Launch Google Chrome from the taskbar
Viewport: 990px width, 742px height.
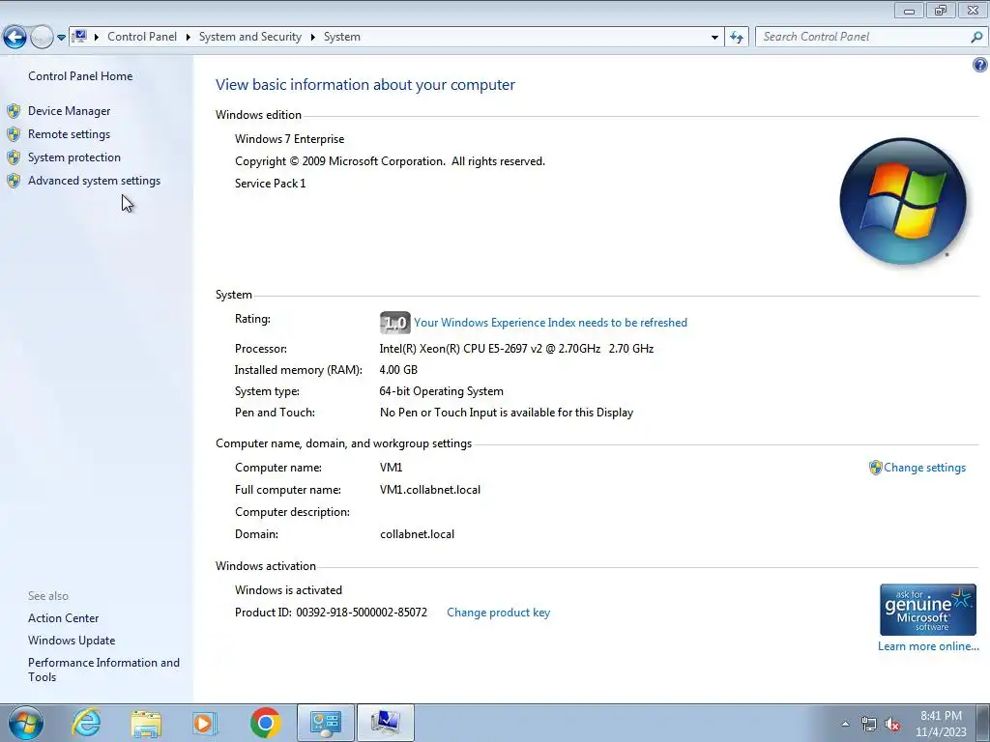pyautogui.click(x=265, y=723)
